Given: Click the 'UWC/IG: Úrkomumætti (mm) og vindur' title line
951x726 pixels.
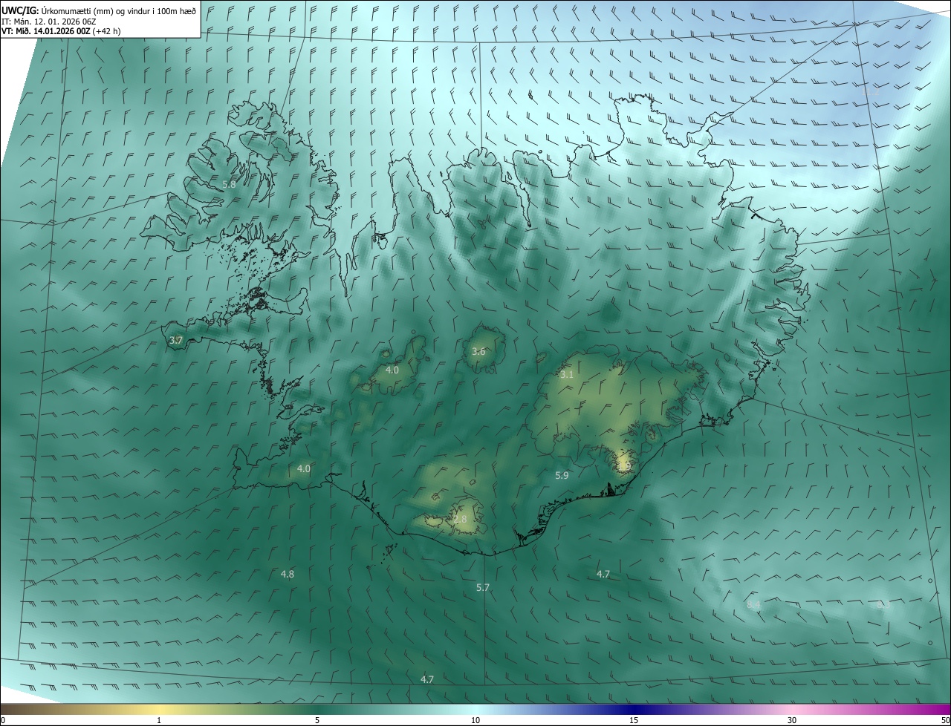Looking at the screenshot, I should [x=99, y=11].
